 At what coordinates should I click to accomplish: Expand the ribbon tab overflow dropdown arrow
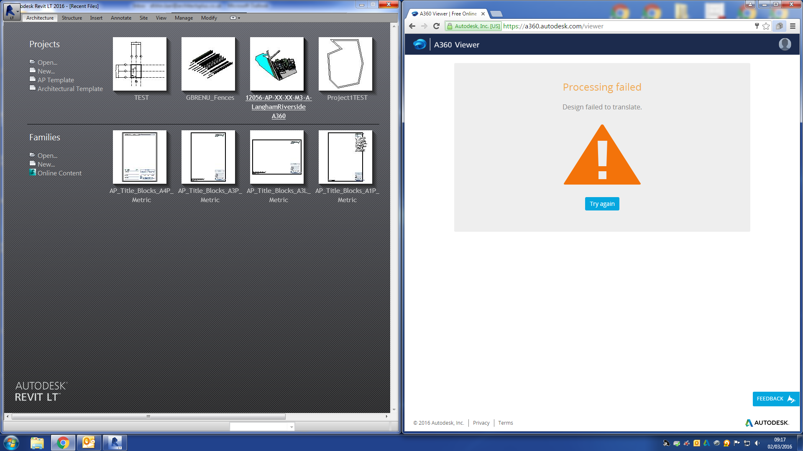(234, 18)
